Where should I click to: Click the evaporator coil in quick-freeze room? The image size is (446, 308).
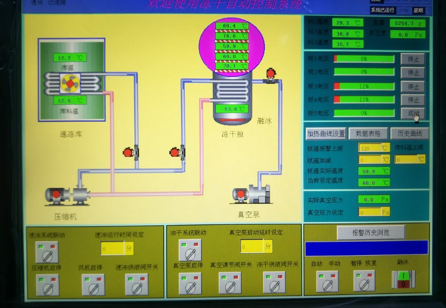point(73,84)
